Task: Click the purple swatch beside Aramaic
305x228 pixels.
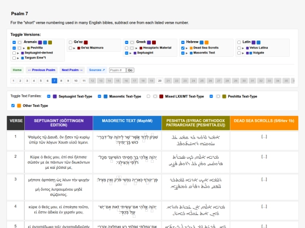Action: [40, 42]
